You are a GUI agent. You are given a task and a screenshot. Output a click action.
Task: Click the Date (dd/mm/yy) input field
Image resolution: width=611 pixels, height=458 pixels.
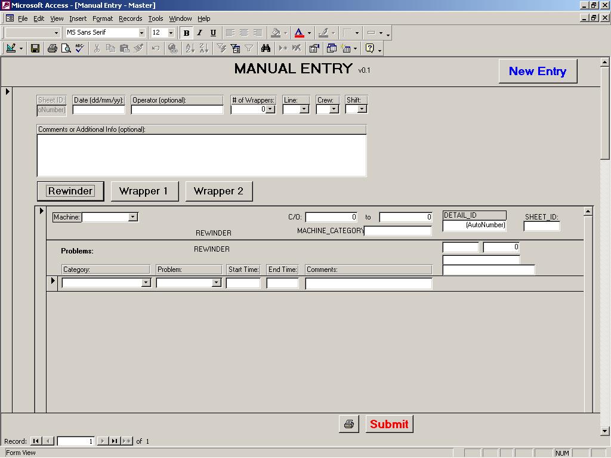(98, 110)
